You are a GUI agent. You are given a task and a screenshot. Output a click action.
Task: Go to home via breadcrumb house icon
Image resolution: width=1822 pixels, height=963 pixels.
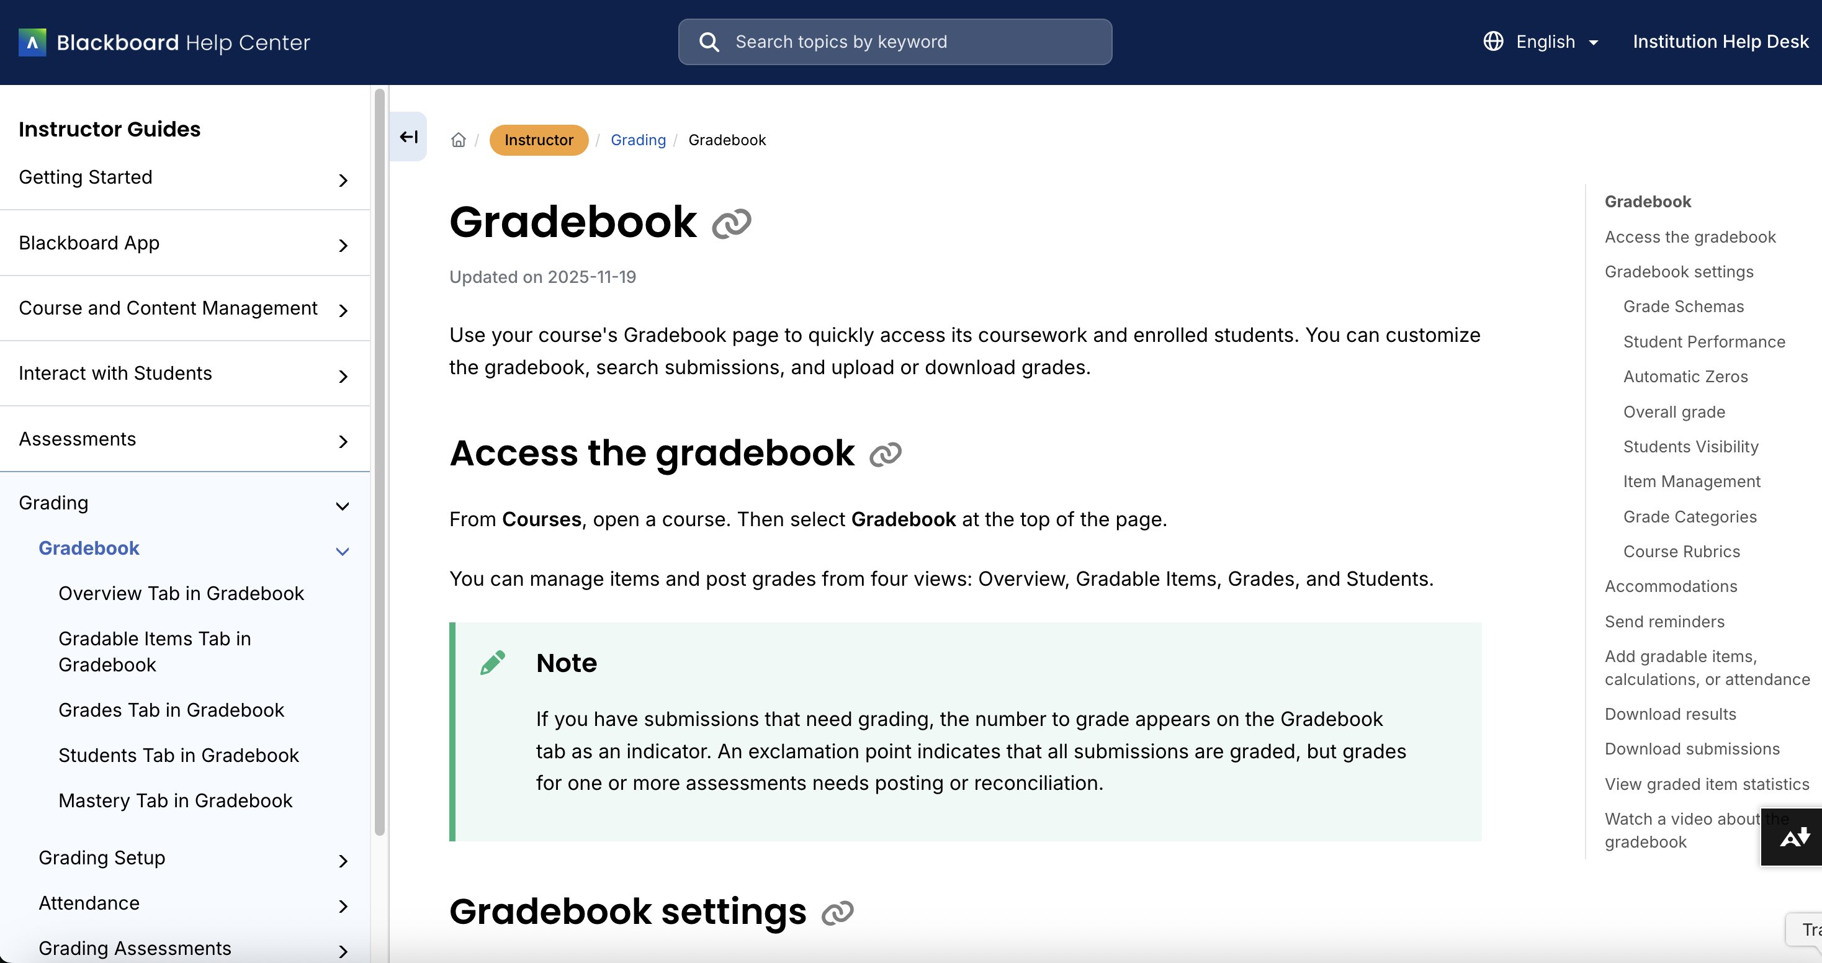click(459, 140)
